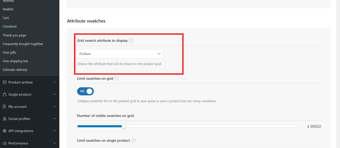Open the IColour attribute dropdown

pyautogui.click(x=120, y=54)
